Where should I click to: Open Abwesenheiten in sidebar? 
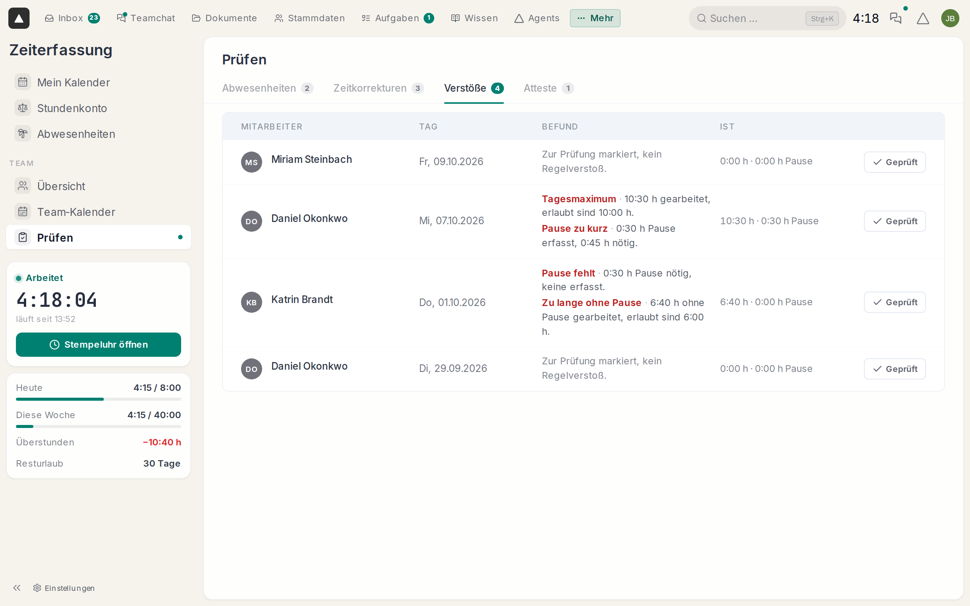98,134
